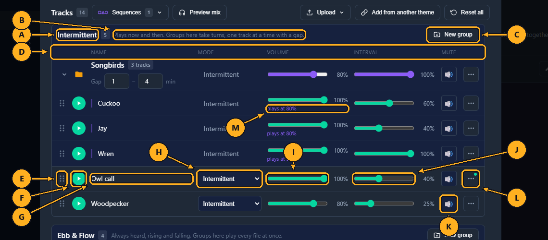Play the Owl call track preview
The height and width of the screenshot is (240, 548).
pos(79,179)
